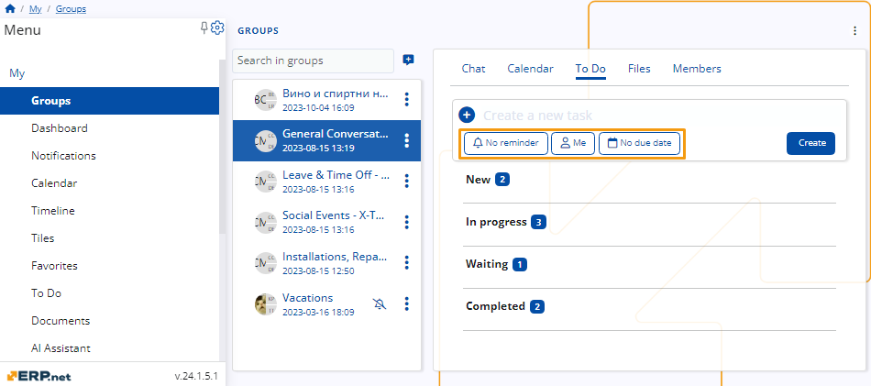Click plus icon to create a new task
This screenshot has height=386, width=871.
468,115
